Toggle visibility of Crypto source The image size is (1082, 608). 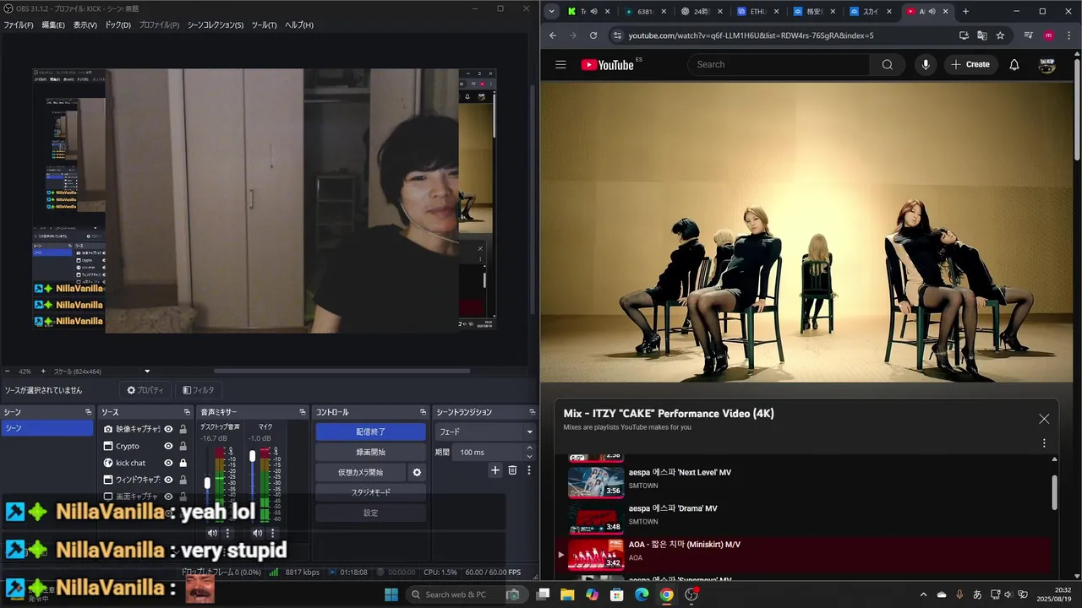pyautogui.click(x=168, y=446)
